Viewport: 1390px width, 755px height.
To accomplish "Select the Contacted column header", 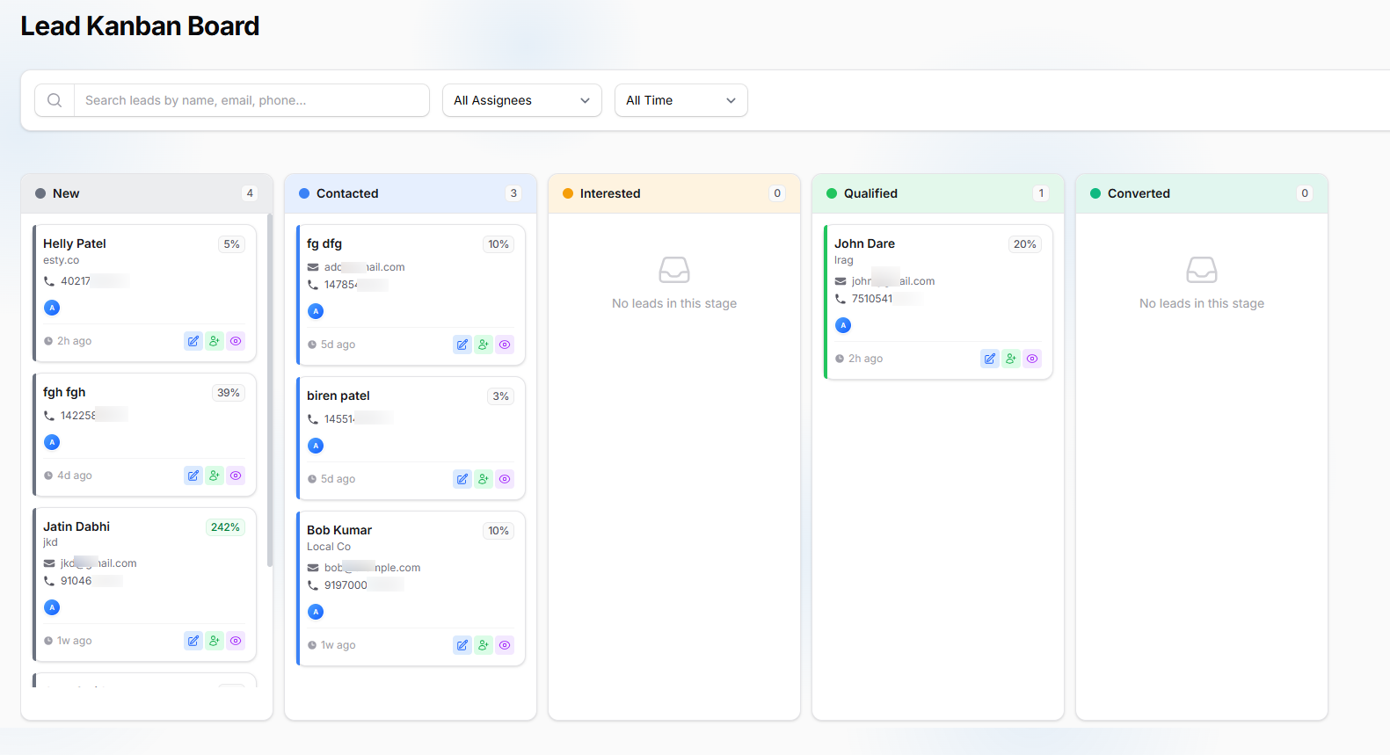I will tap(411, 193).
